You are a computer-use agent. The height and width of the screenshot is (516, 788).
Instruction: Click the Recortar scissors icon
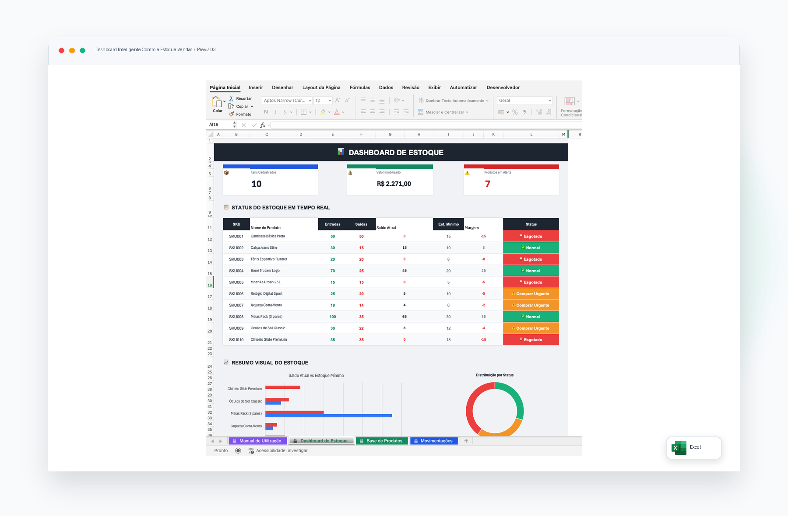(x=231, y=98)
